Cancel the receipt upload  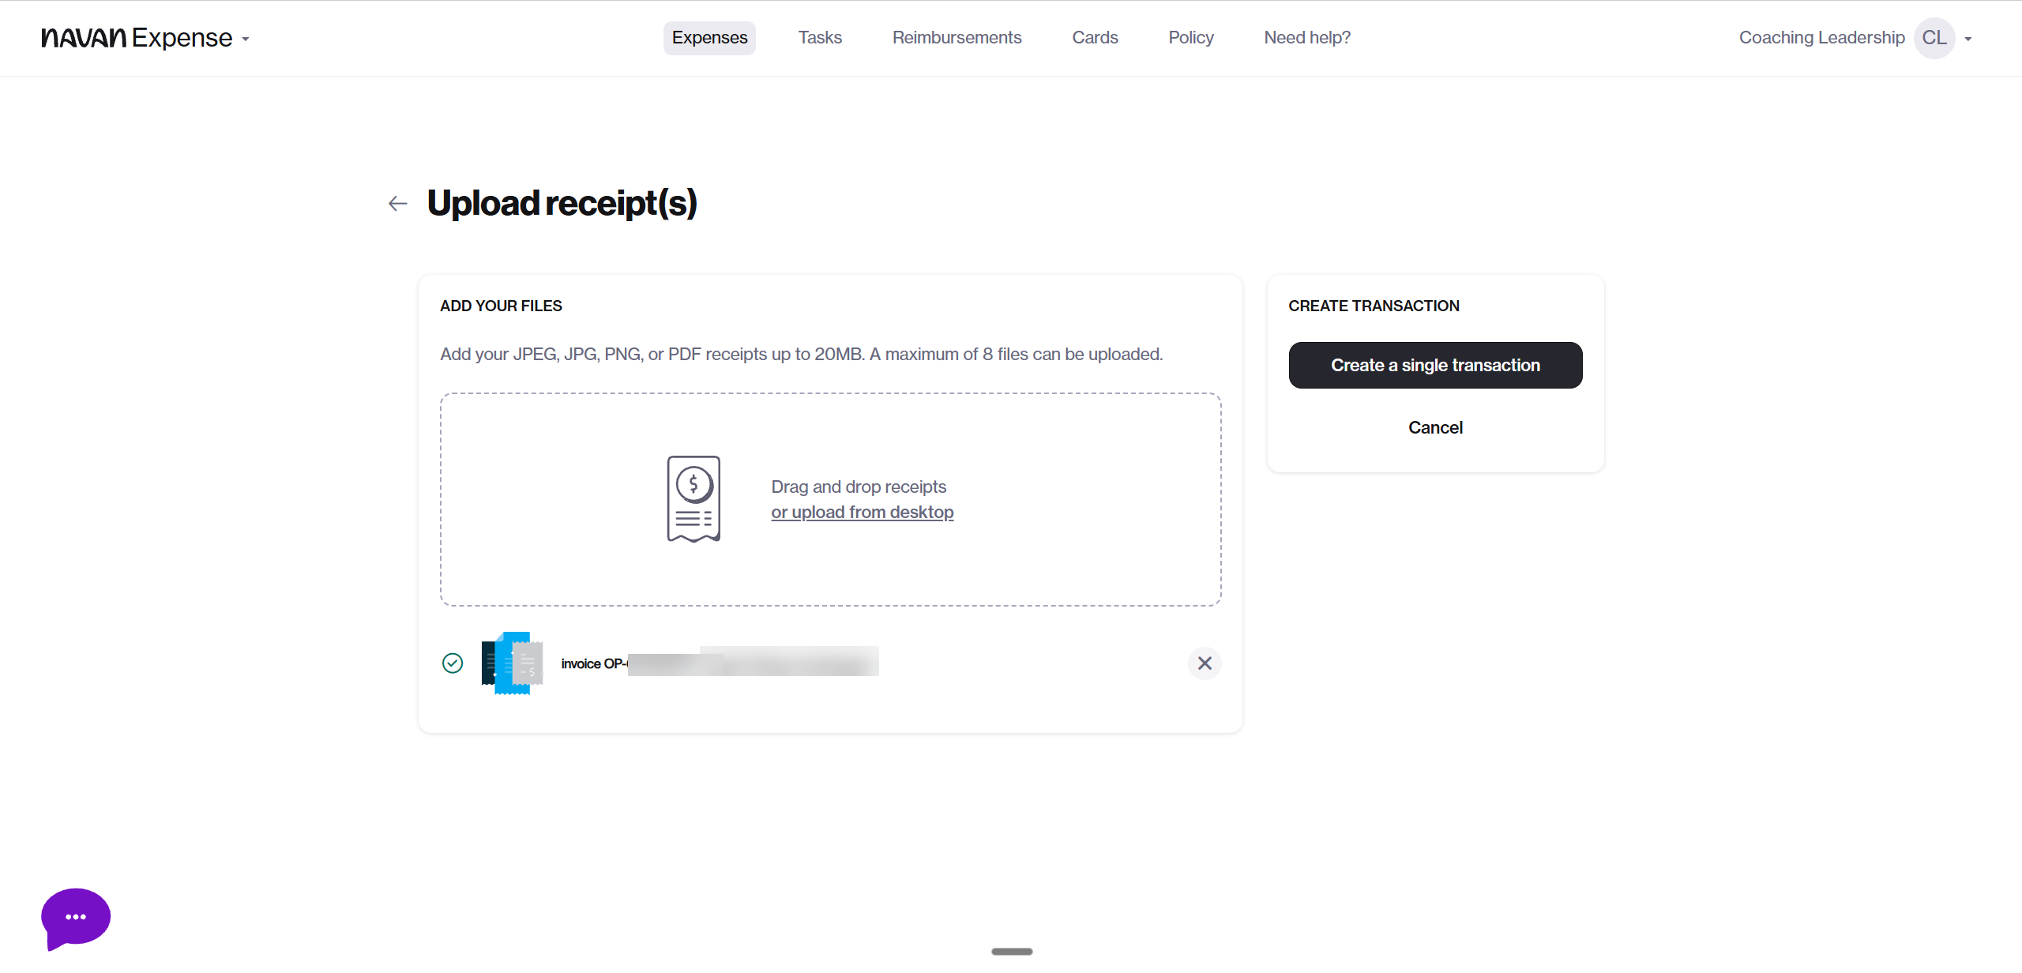(1435, 427)
